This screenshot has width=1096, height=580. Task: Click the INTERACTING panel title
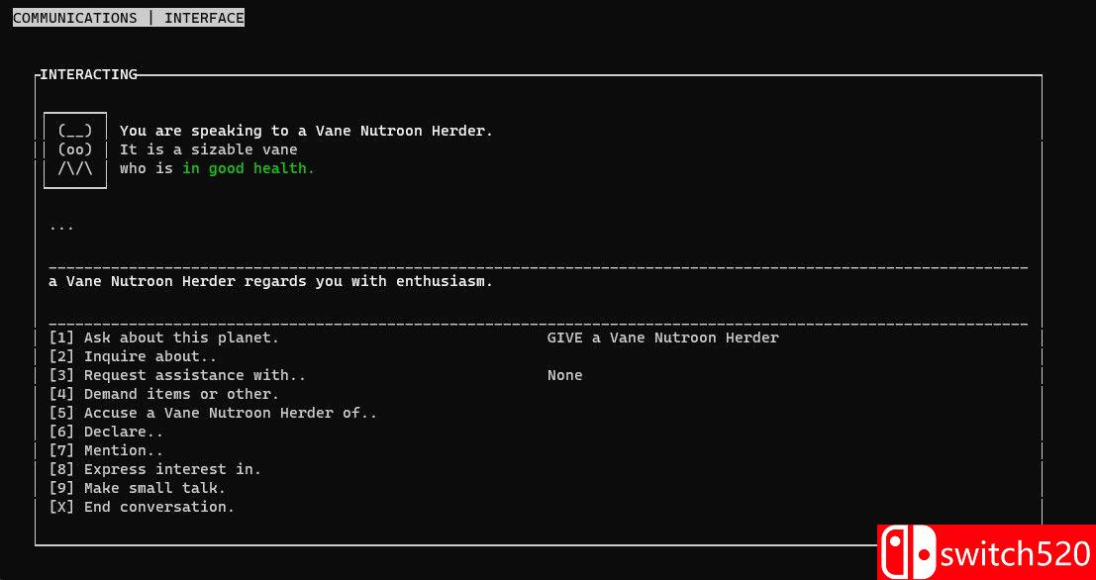point(88,74)
